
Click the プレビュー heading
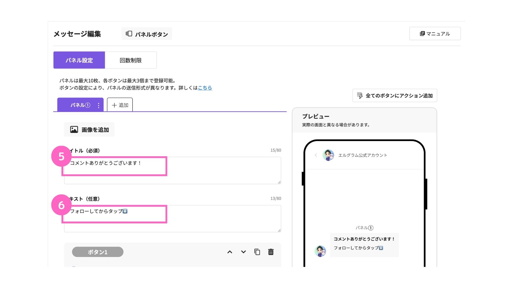click(316, 116)
